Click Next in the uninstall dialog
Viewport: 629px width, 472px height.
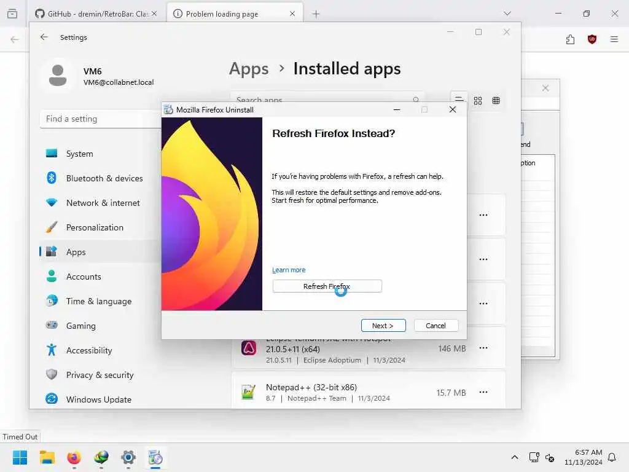pos(383,326)
